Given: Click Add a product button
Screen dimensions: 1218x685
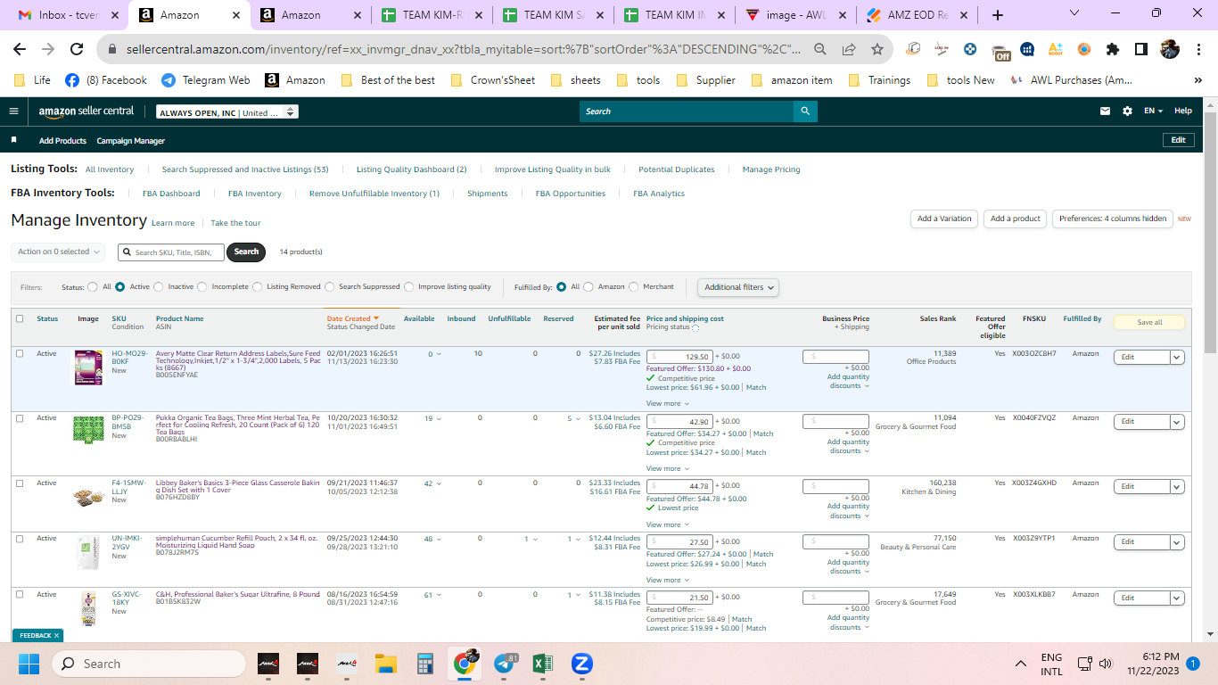Looking at the screenshot, I should click(x=1016, y=219).
